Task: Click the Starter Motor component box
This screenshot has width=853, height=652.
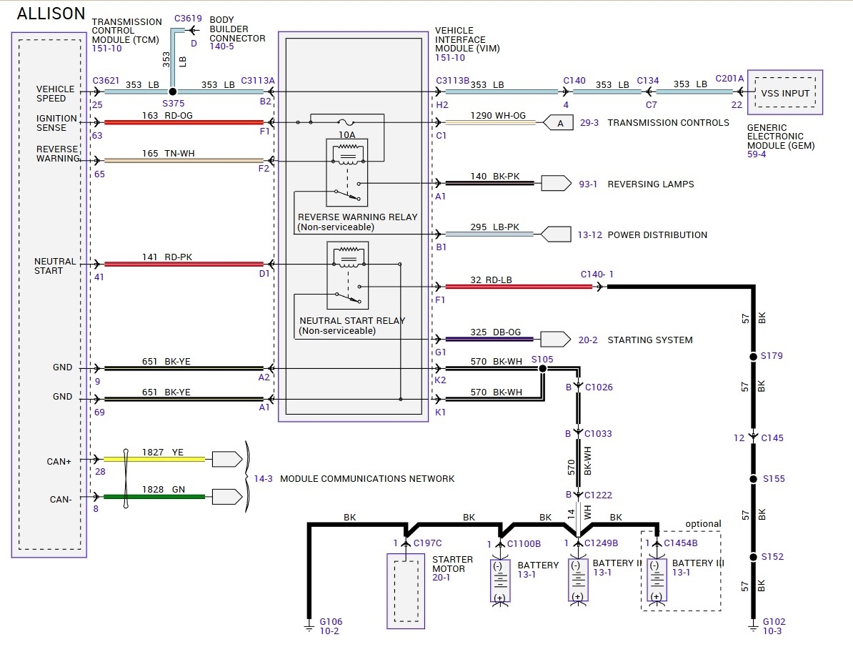Action: [x=406, y=591]
